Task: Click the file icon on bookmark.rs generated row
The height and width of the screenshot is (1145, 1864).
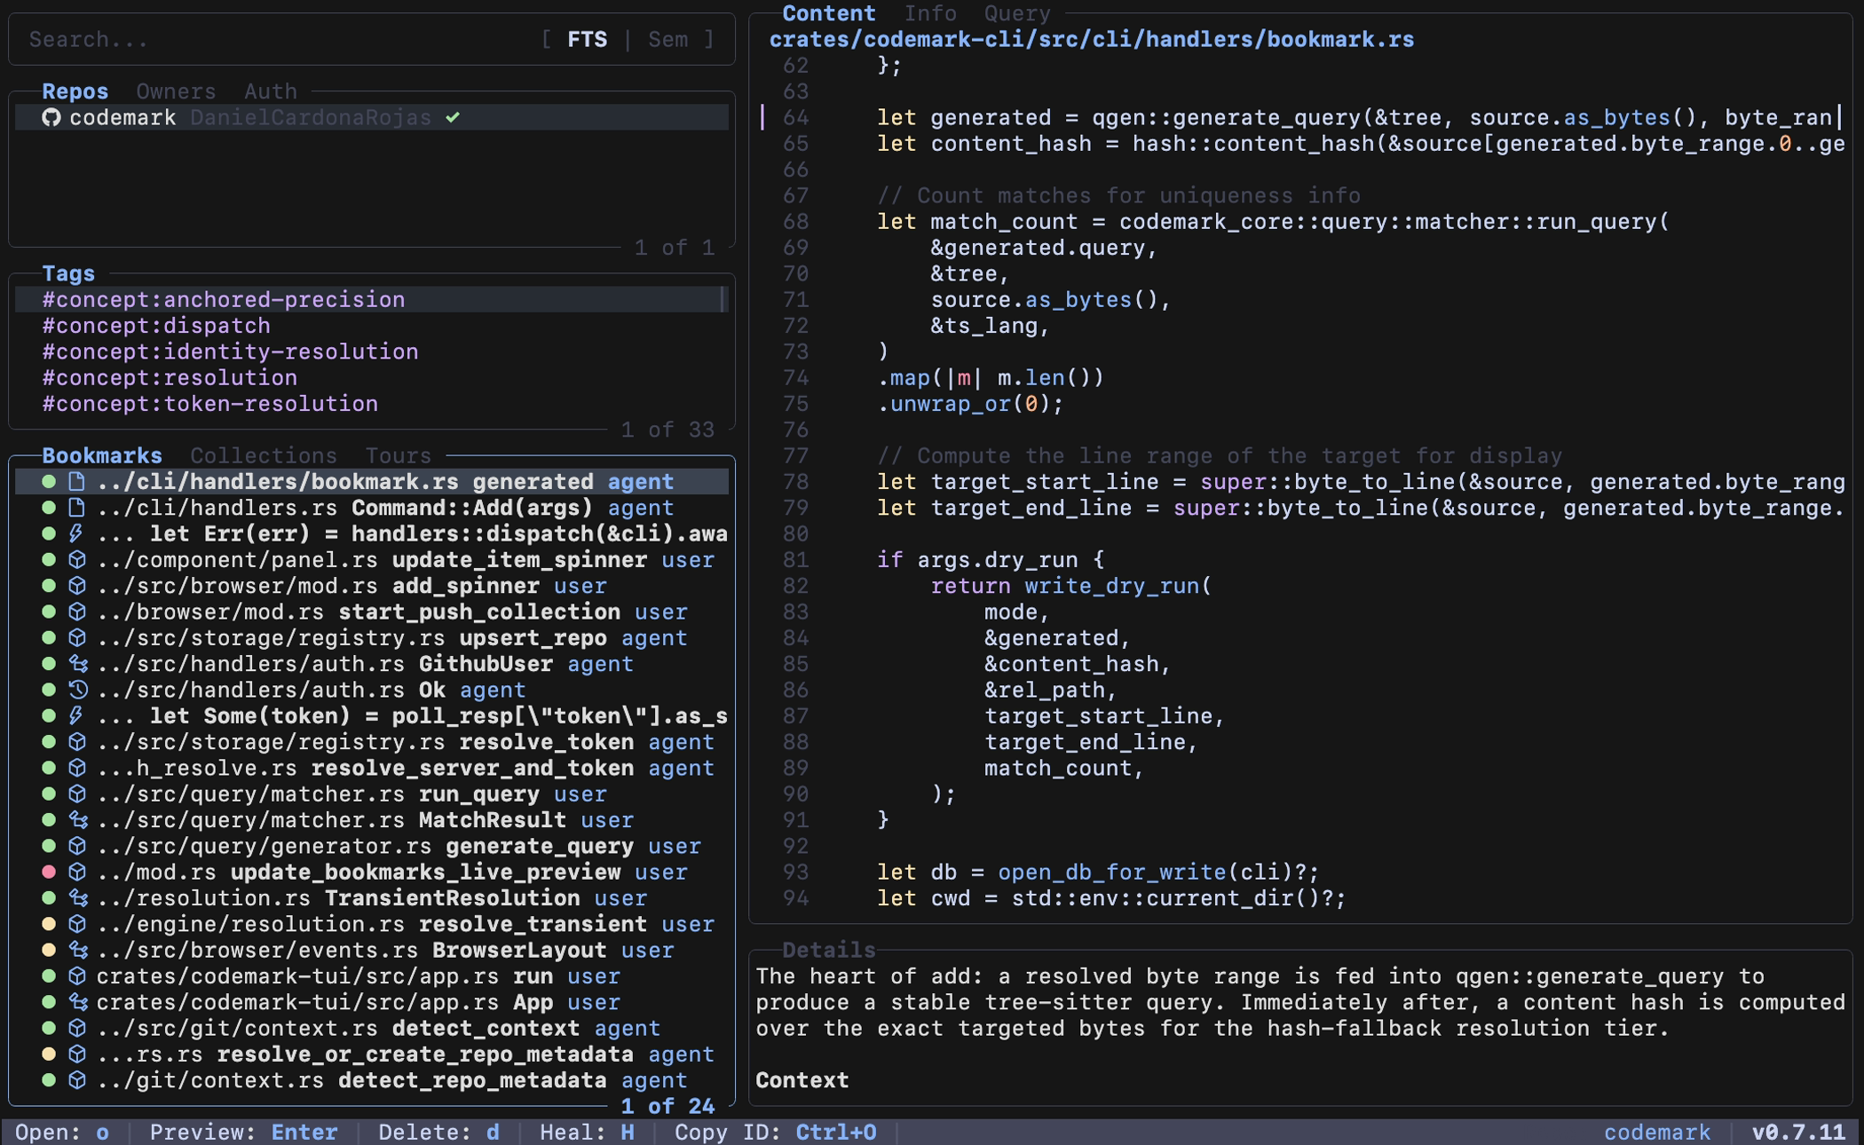Action: point(77,481)
